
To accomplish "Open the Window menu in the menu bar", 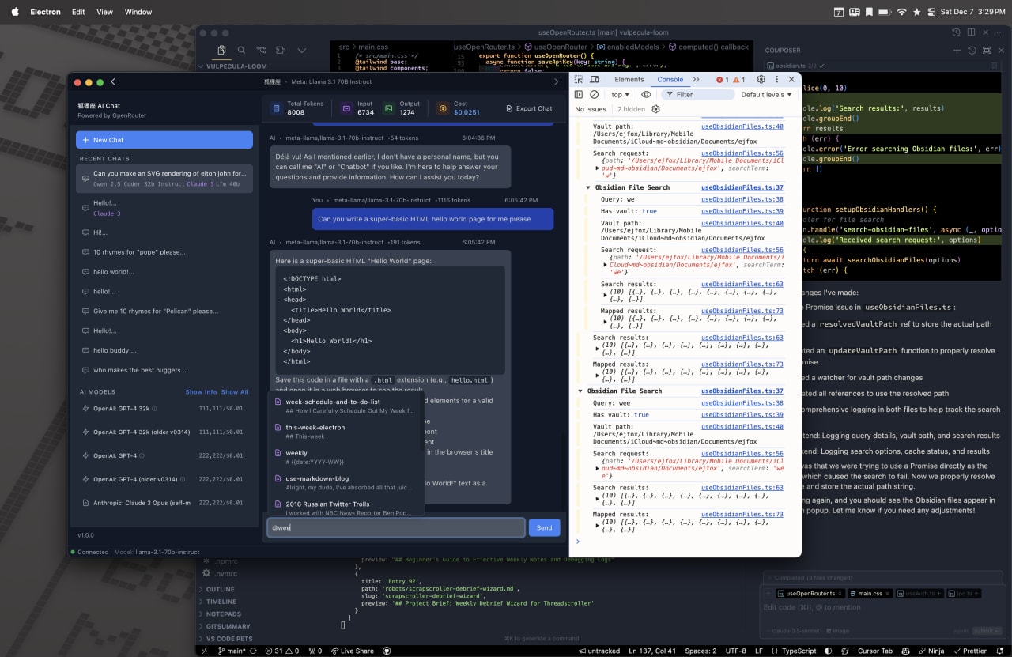I will coord(138,12).
